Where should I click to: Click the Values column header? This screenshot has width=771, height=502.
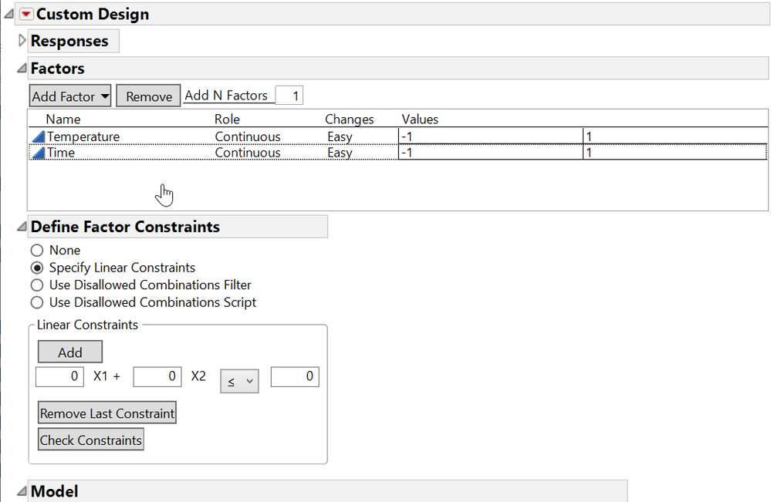coord(420,120)
